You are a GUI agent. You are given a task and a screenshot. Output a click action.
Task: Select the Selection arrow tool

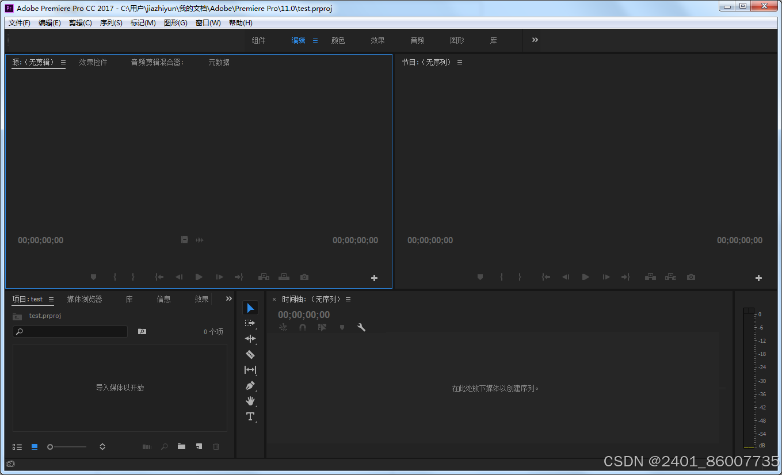pyautogui.click(x=250, y=308)
